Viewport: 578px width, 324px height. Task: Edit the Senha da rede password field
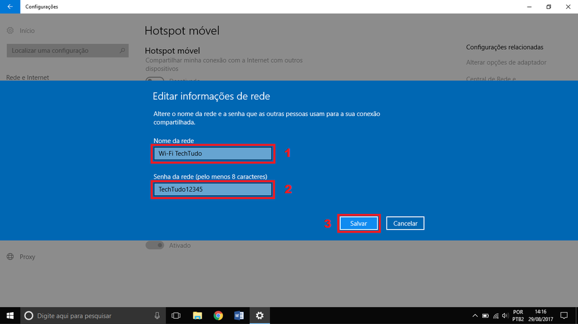tap(213, 189)
